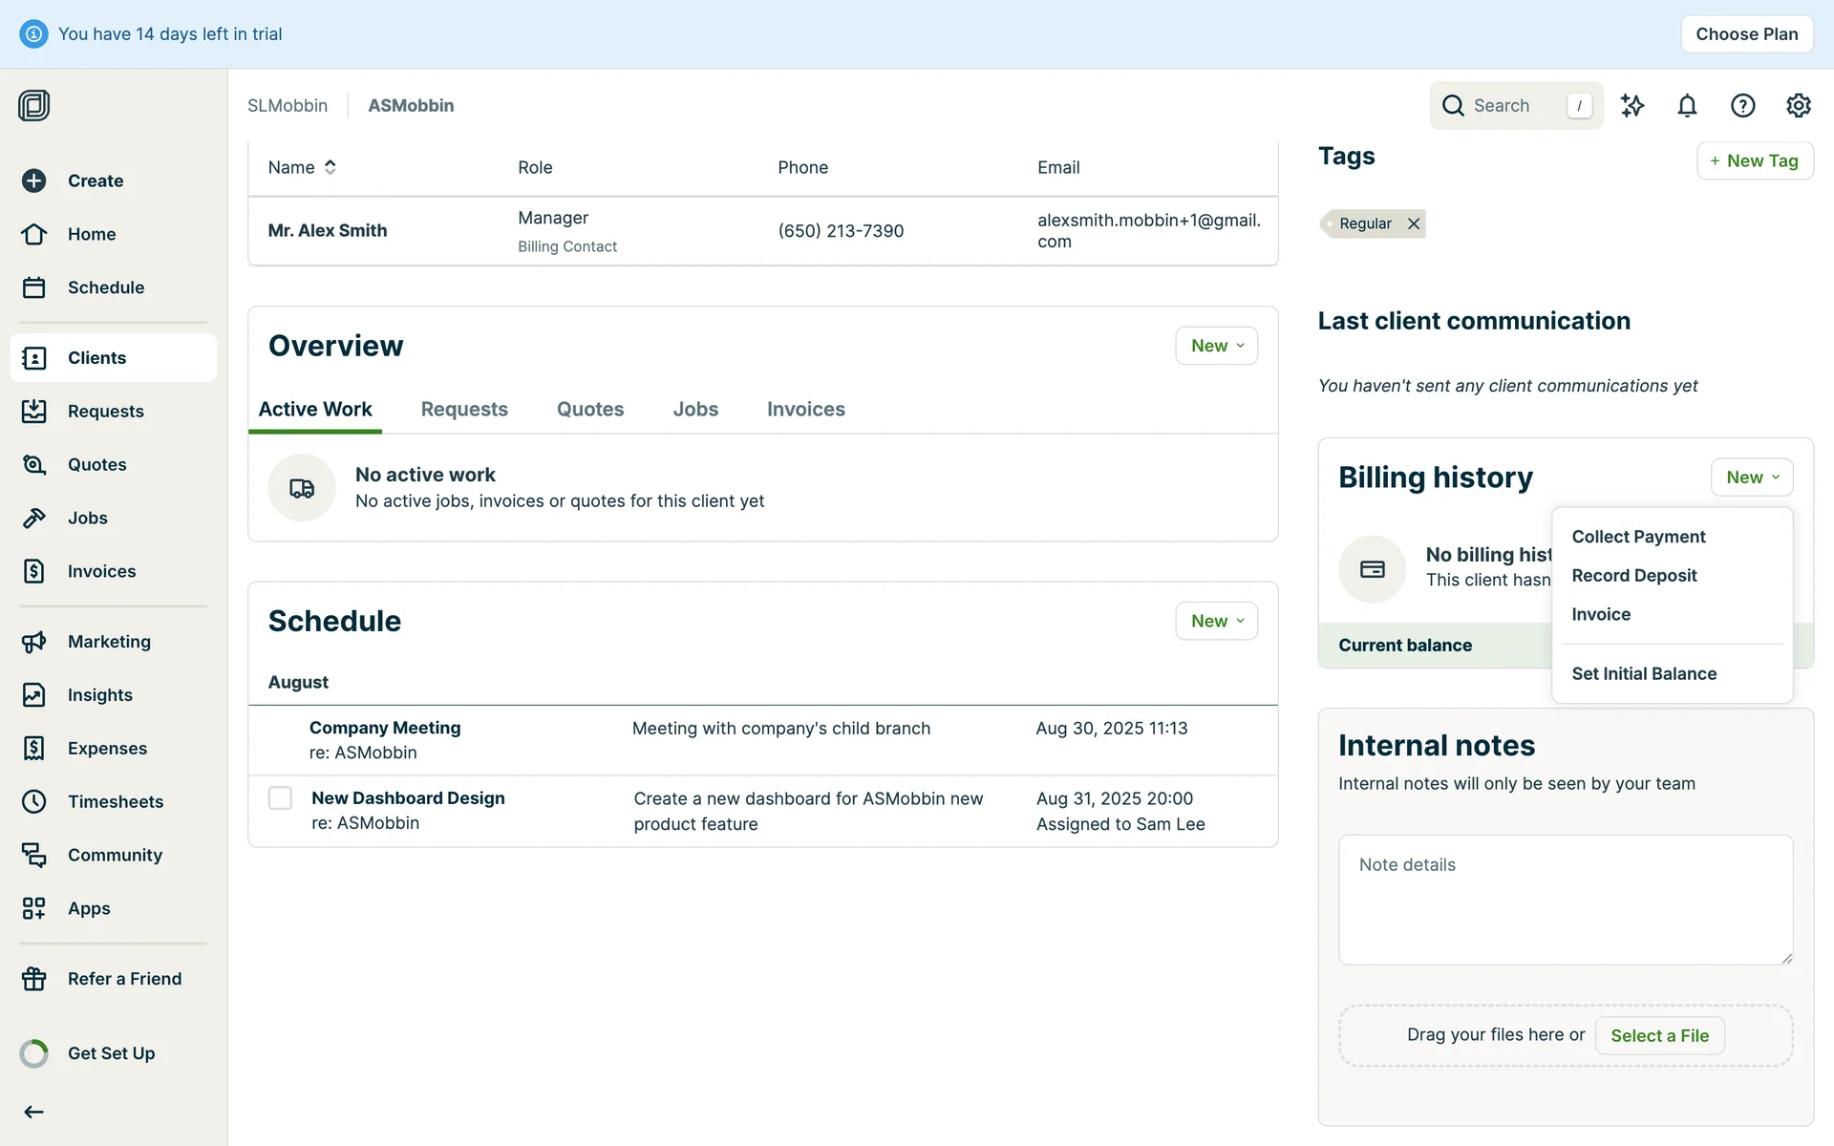Open Get Set Up progress ring

pos(34,1053)
